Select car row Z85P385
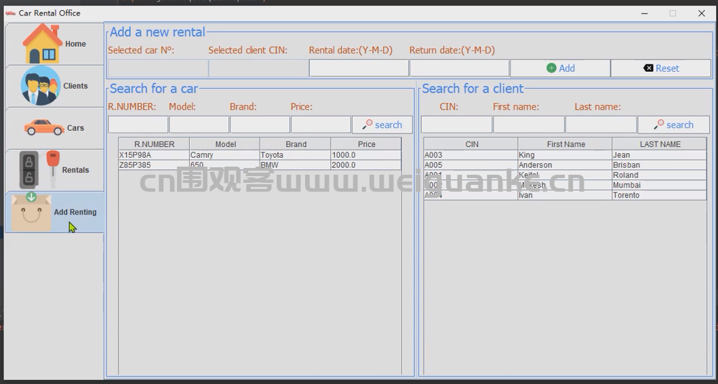 click(260, 165)
